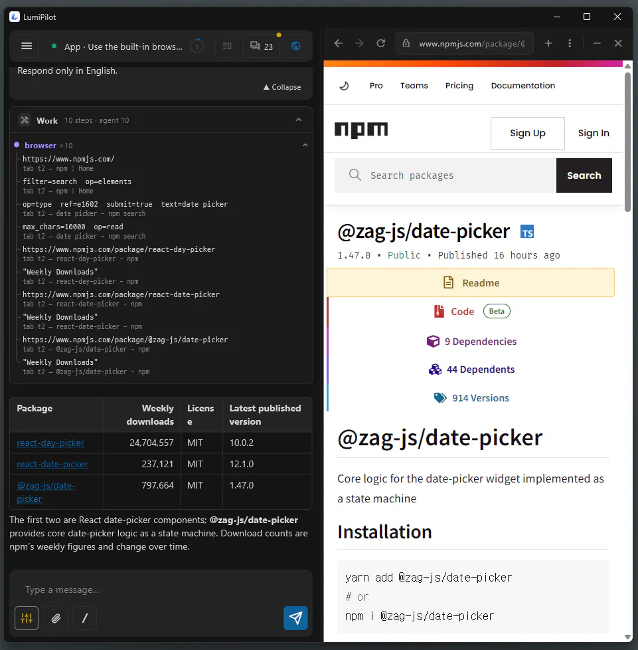
Task: Open the sliders settings button
Action: (x=27, y=618)
